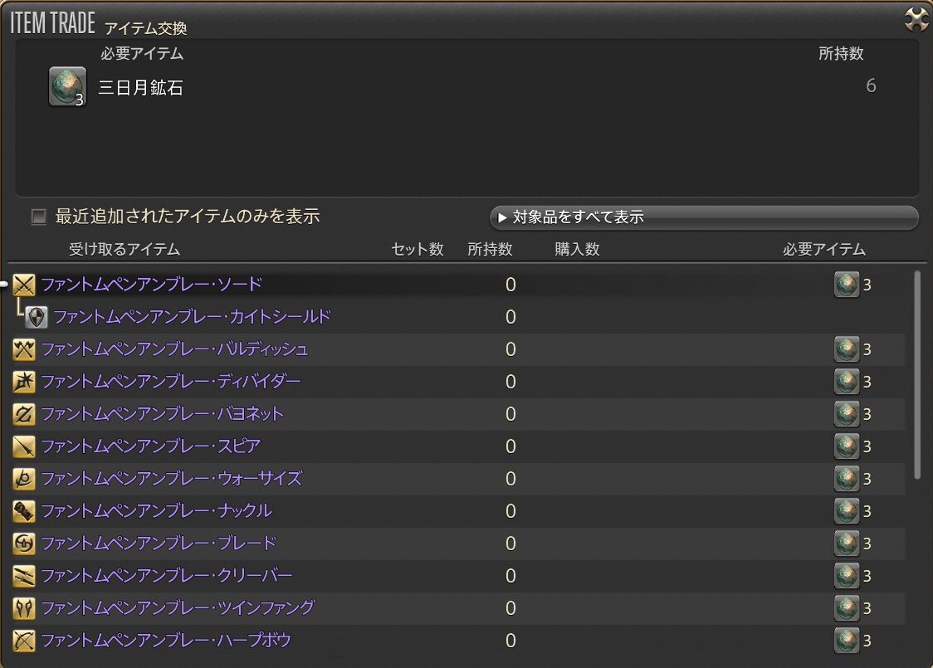
Task: Click the ore cost icon in ソード row
Action: tap(846, 285)
